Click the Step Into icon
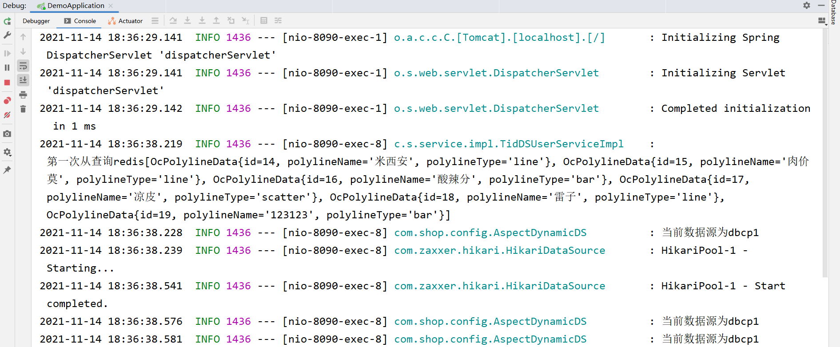 (x=187, y=20)
